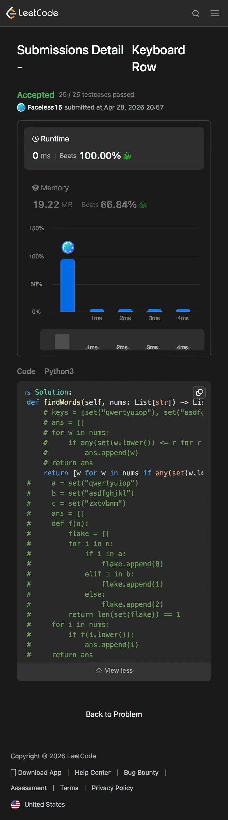Click the '19.22 MB' memory value
The image size is (228, 820).
[53, 205]
